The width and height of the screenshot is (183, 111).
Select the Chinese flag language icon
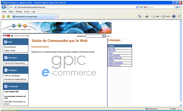[x=9, y=36]
